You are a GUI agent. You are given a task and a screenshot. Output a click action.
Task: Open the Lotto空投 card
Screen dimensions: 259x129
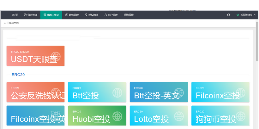pos(159,116)
